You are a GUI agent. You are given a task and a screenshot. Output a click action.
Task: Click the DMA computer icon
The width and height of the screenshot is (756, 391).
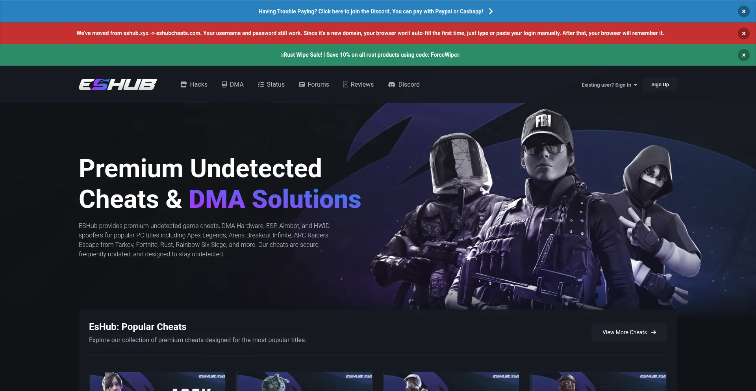click(224, 85)
